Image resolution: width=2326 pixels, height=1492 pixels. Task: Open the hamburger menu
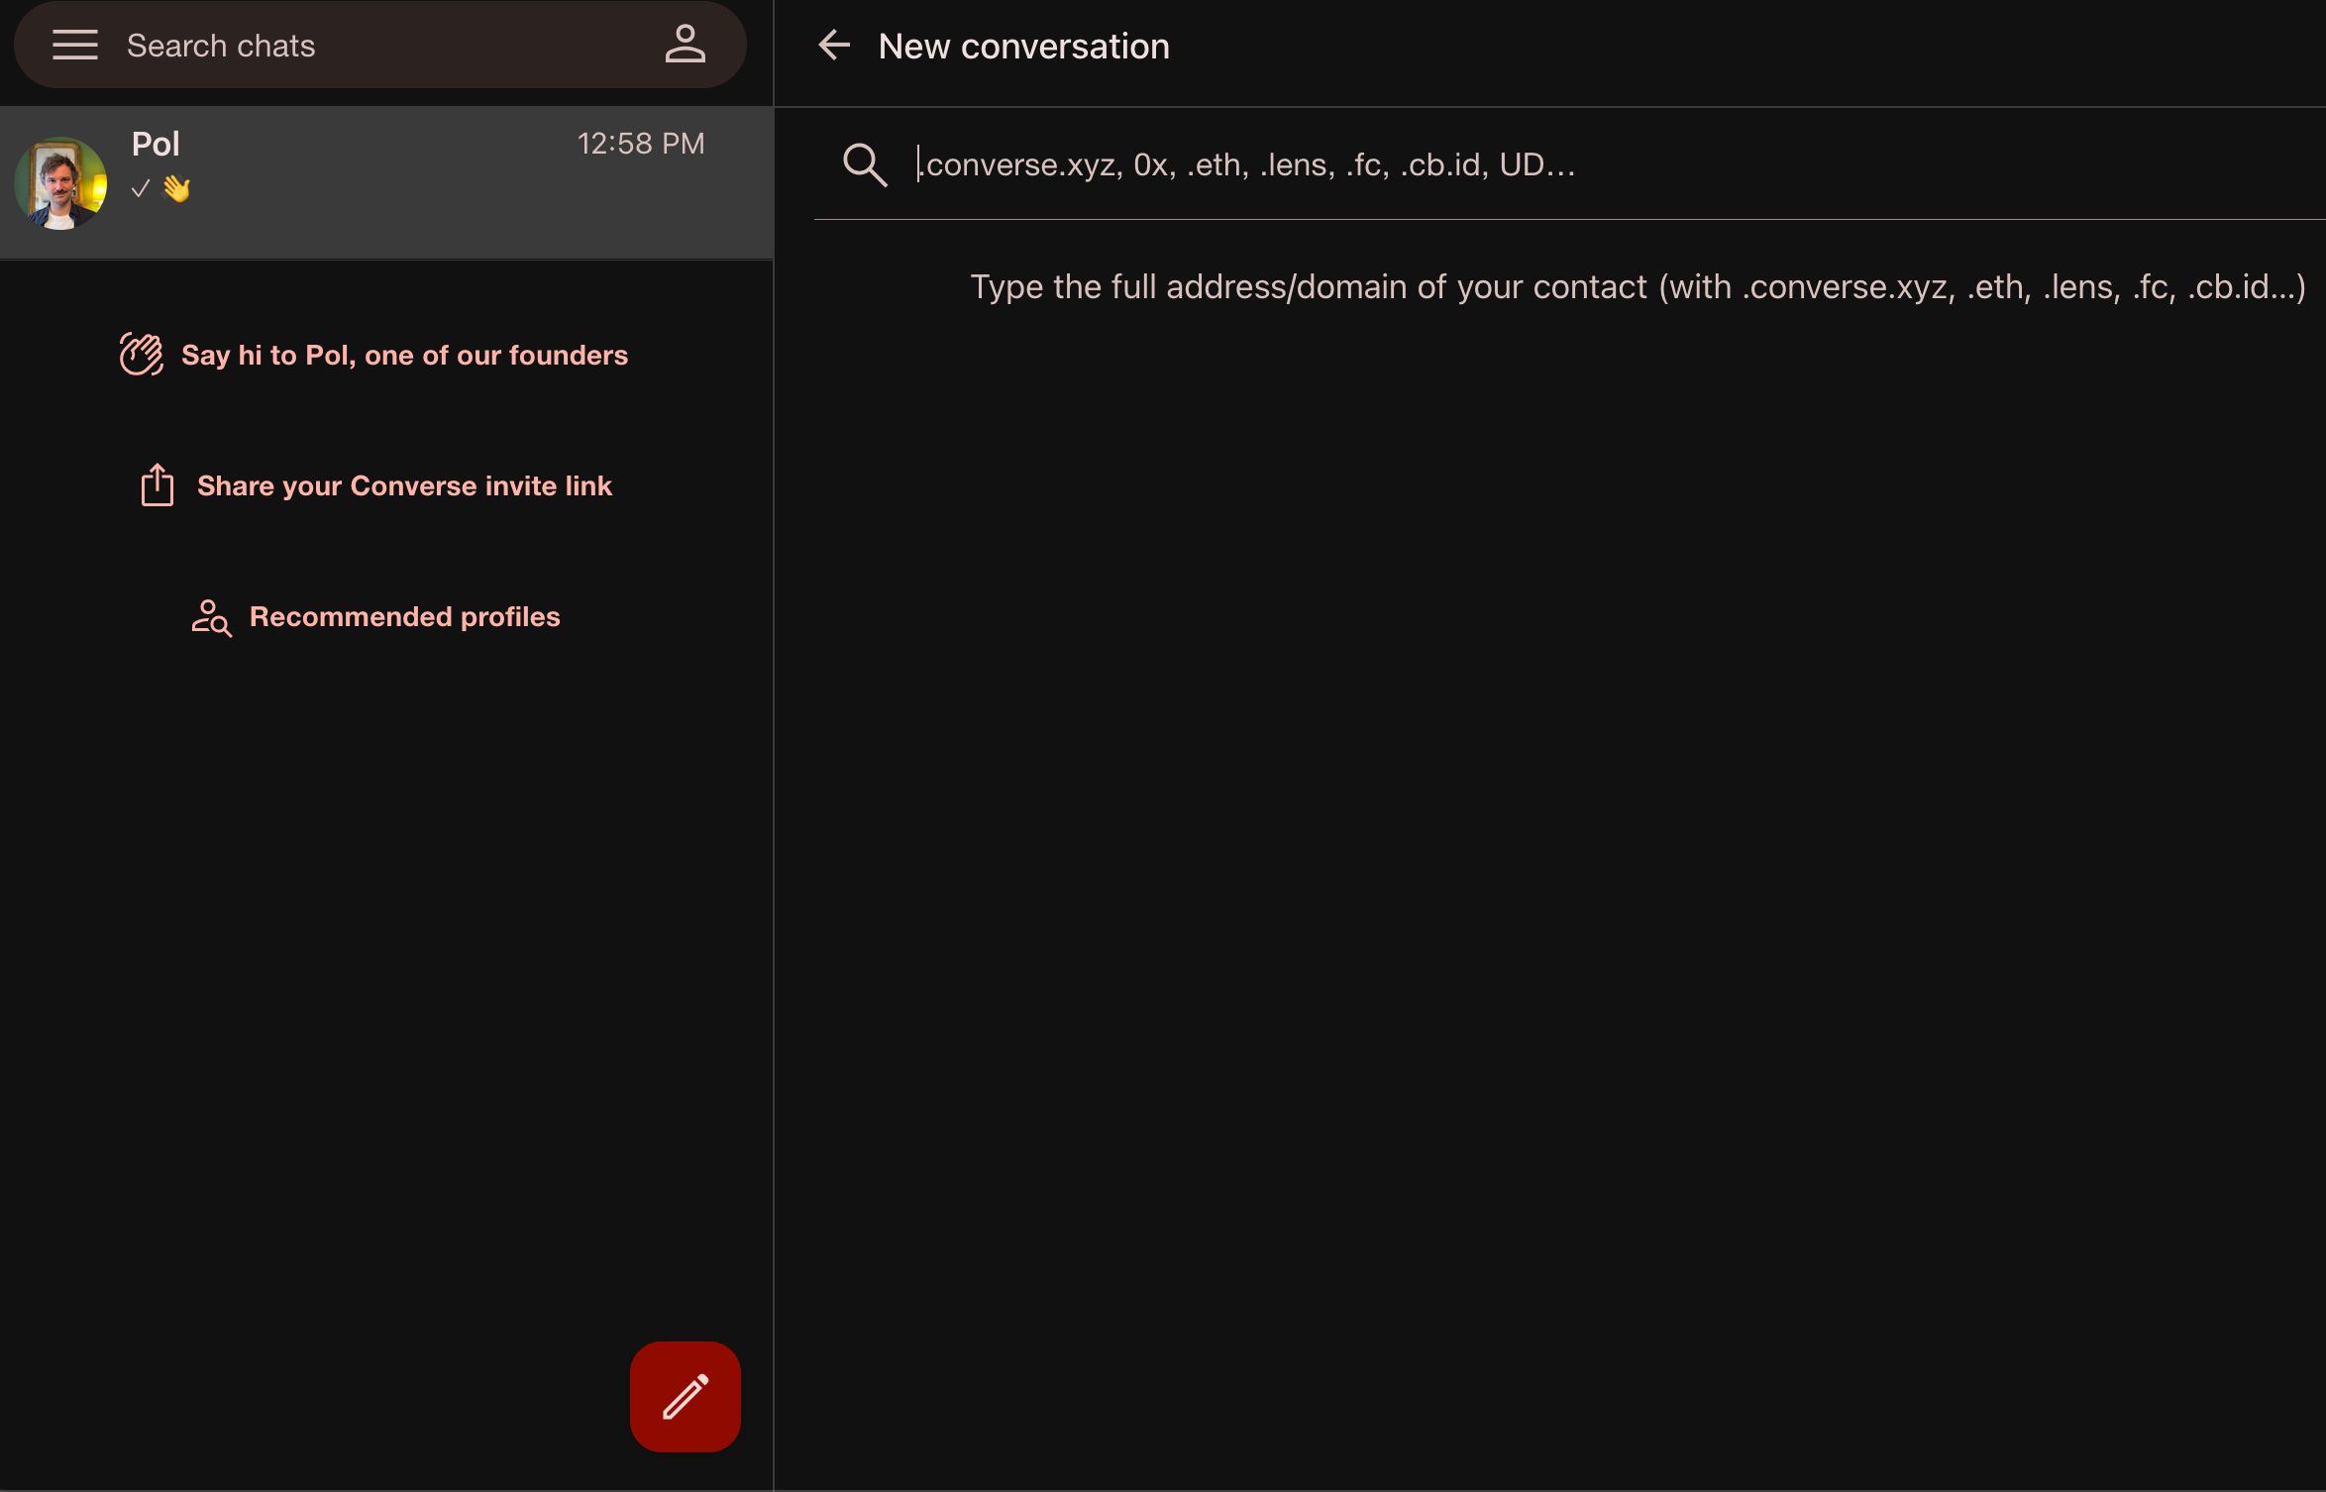click(x=75, y=46)
